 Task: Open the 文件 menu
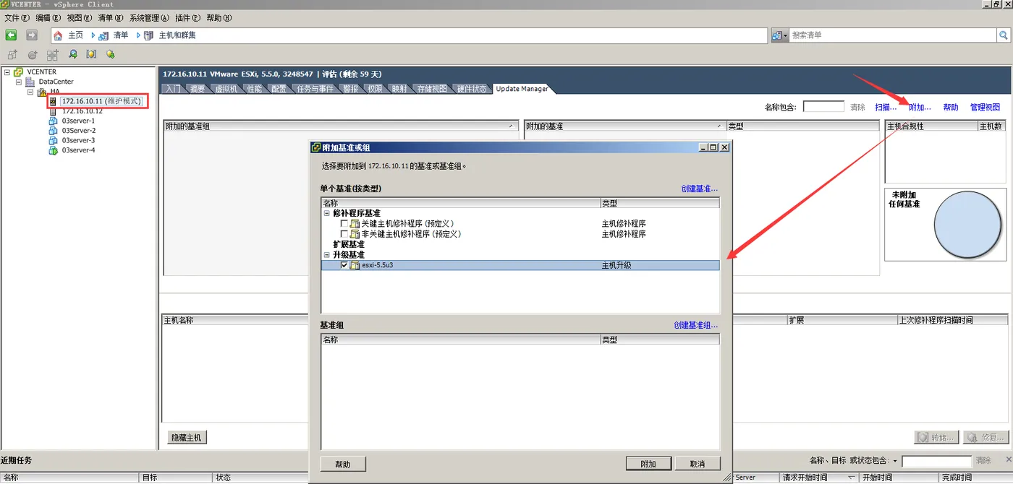click(17, 18)
